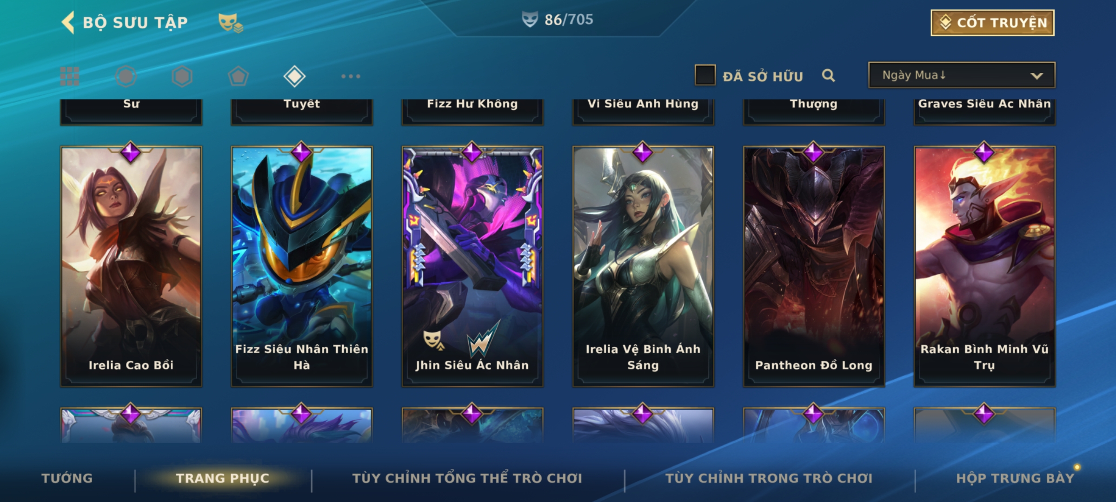1116x502 pixels.
Task: Select the Jhin Siêu Ác Nhân skin
Action: coord(472,266)
